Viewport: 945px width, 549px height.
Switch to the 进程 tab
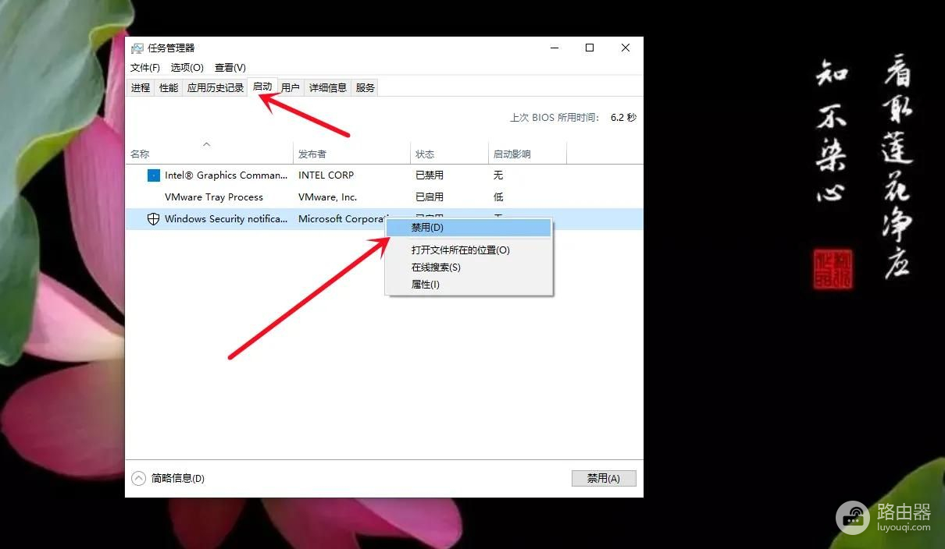[141, 88]
